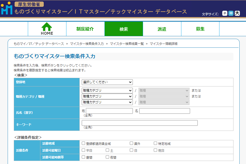Check 日 (Sunday) checkbox

click(x=132, y=150)
